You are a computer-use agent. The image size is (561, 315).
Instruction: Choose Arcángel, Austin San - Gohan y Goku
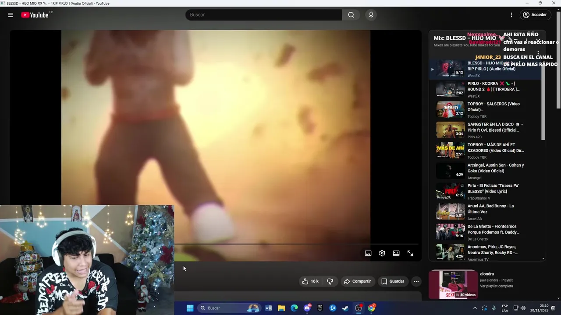tap(484, 171)
